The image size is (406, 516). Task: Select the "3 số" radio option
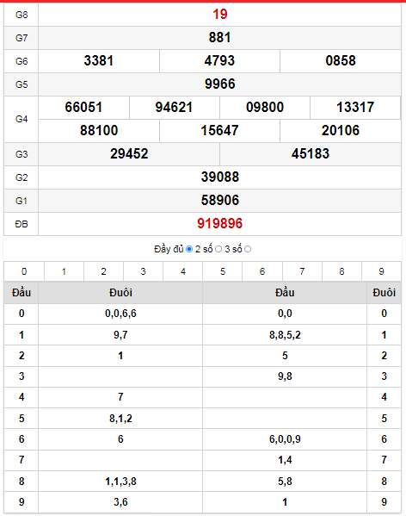248,249
